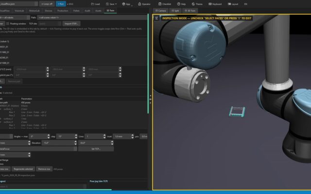The image size is (311, 194).
Task: Click the Remove row button
Action: click(44, 169)
